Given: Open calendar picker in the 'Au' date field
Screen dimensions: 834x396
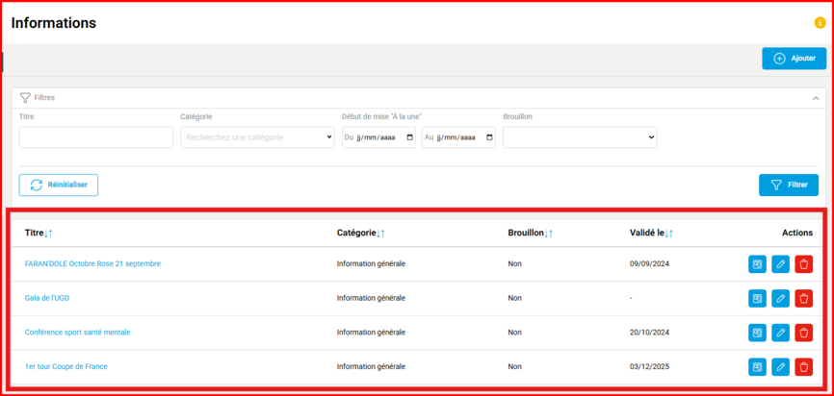Looking at the screenshot, I should pyautogui.click(x=489, y=137).
